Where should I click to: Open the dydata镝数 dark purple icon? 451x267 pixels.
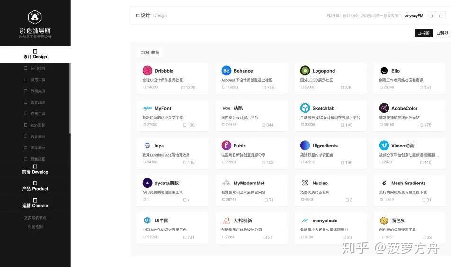(147, 183)
